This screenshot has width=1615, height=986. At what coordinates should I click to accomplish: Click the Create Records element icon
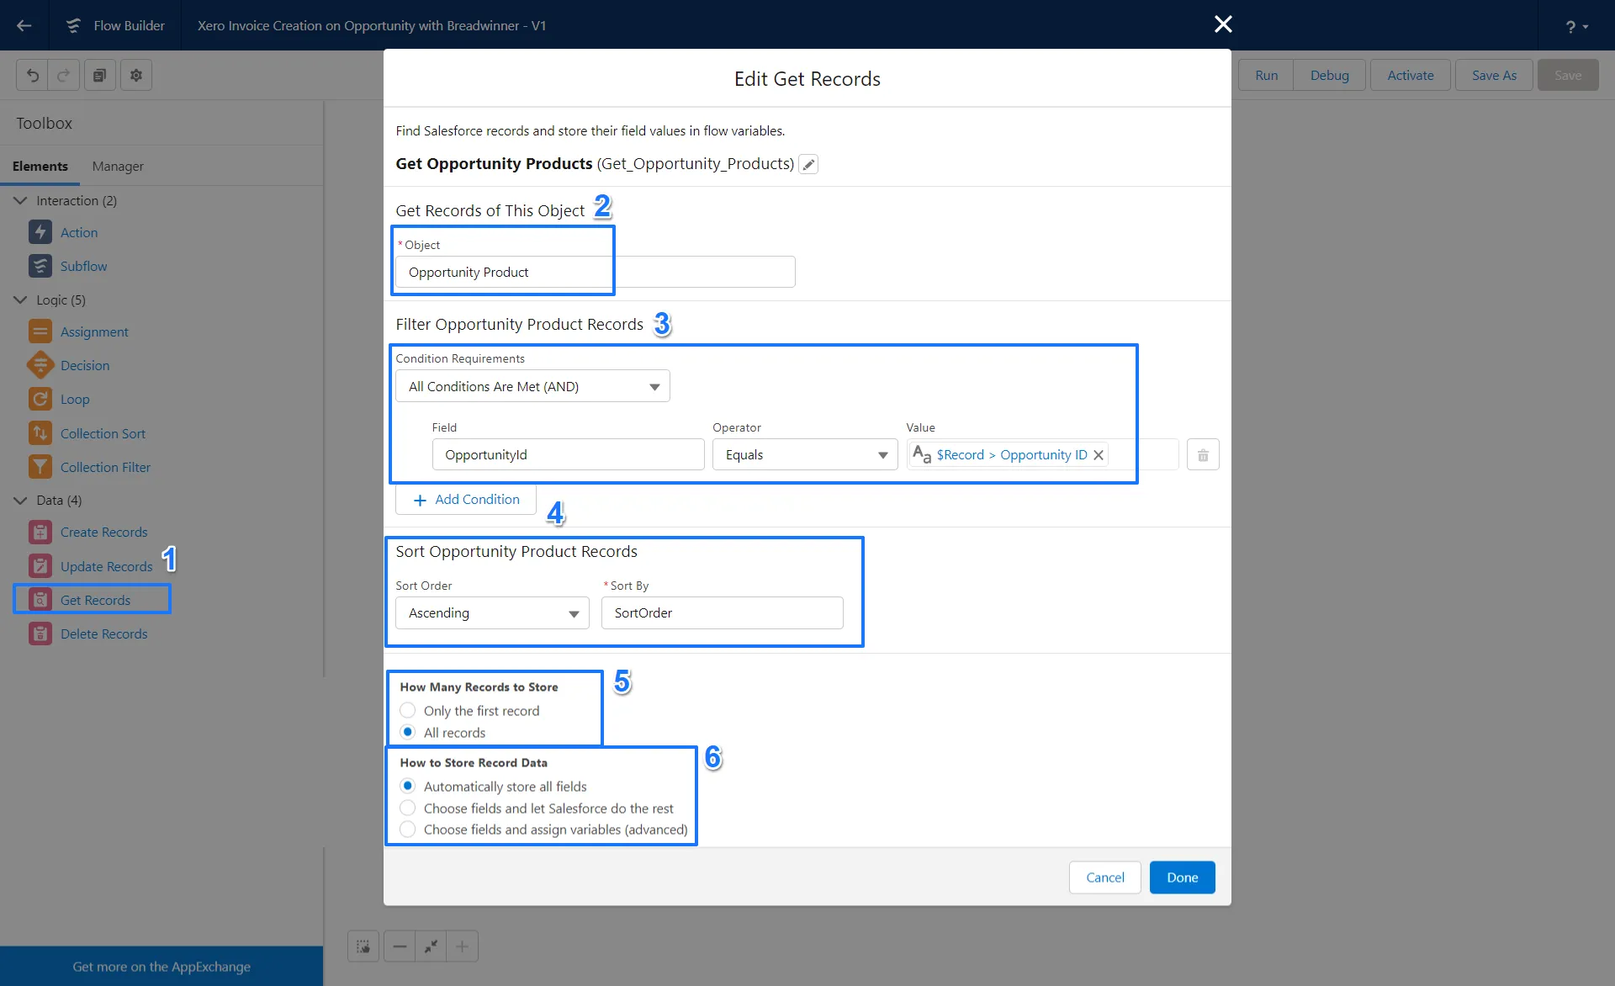[x=40, y=532]
